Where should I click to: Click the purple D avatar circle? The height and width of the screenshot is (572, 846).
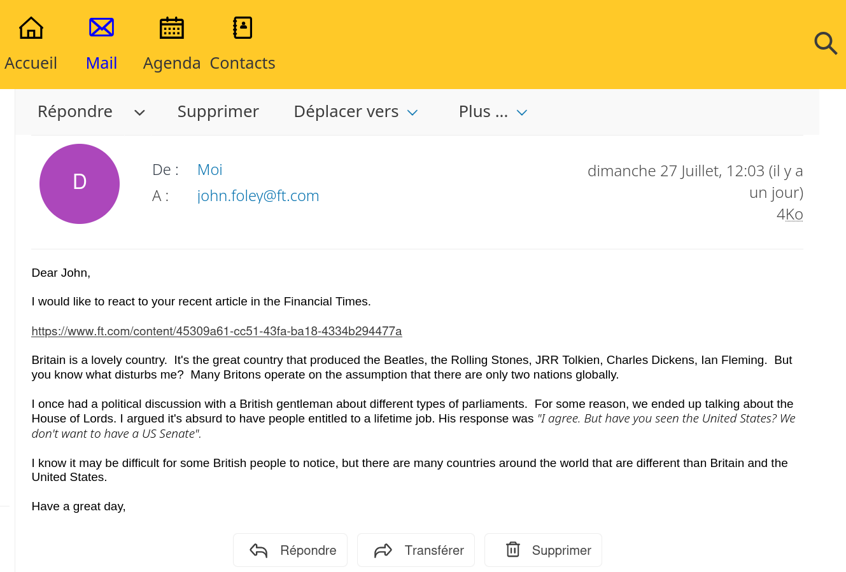80,184
